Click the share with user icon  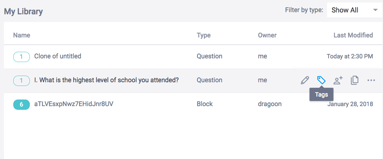[338, 80]
